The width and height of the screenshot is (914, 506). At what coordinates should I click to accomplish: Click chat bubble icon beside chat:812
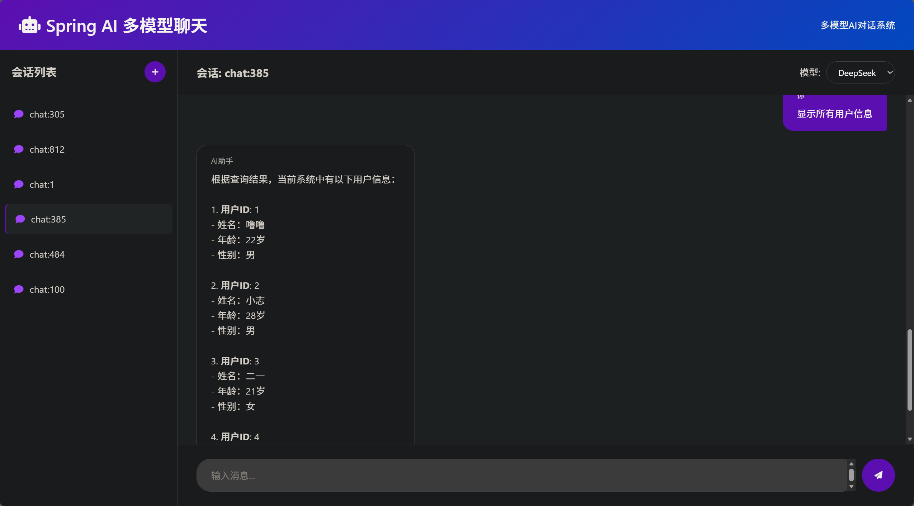[x=19, y=149]
